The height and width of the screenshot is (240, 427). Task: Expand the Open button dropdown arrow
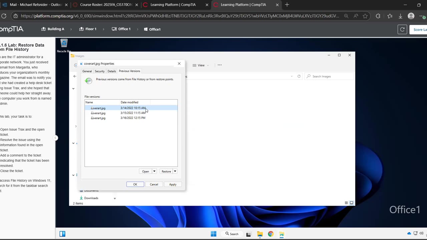pos(154,171)
